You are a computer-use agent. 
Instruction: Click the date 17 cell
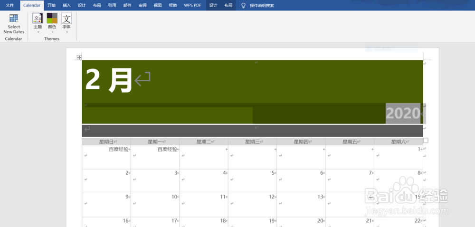155,222
